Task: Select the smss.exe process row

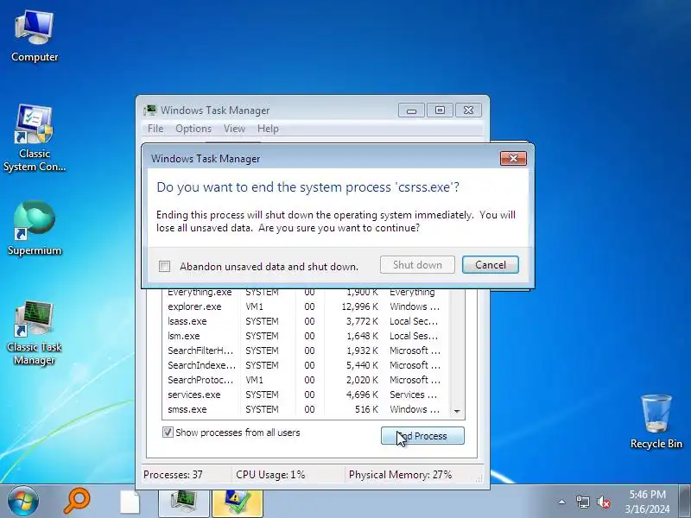Action: click(307, 409)
